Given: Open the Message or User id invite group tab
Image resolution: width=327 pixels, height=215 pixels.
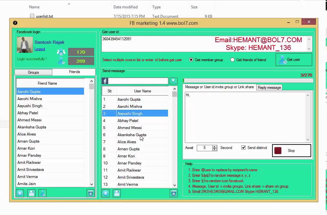Looking at the screenshot, I should [219, 87].
